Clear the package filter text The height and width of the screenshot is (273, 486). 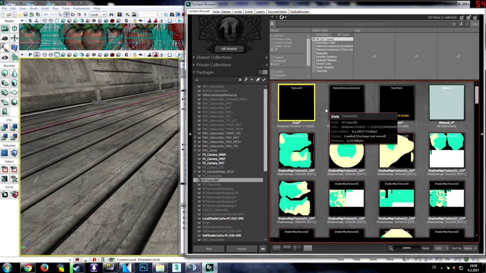coord(240,80)
